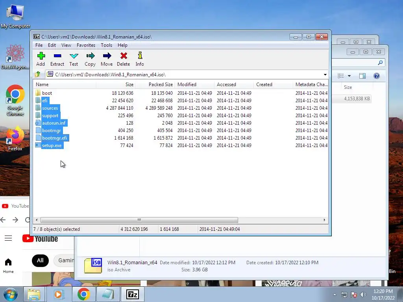403x302 pixels.
Task: Click the horizontal scrollbar thumb
Action: 139,220
